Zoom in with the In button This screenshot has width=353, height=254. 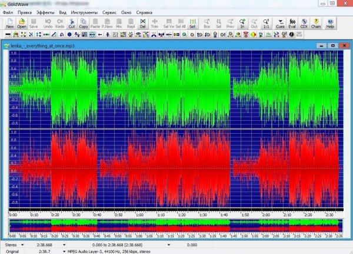tap(242, 23)
